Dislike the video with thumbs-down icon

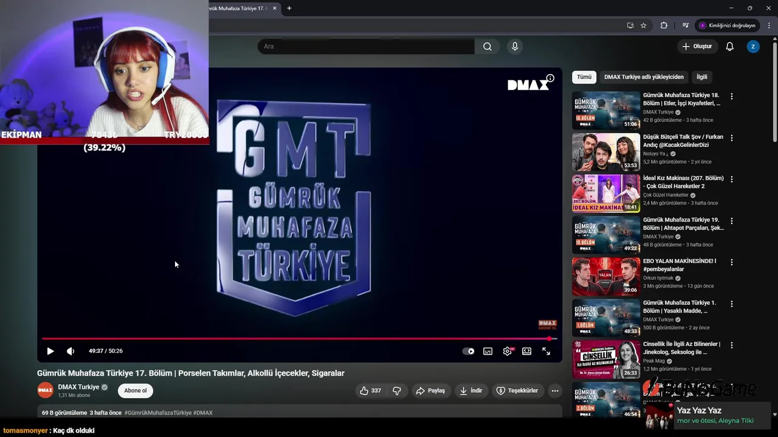point(397,391)
